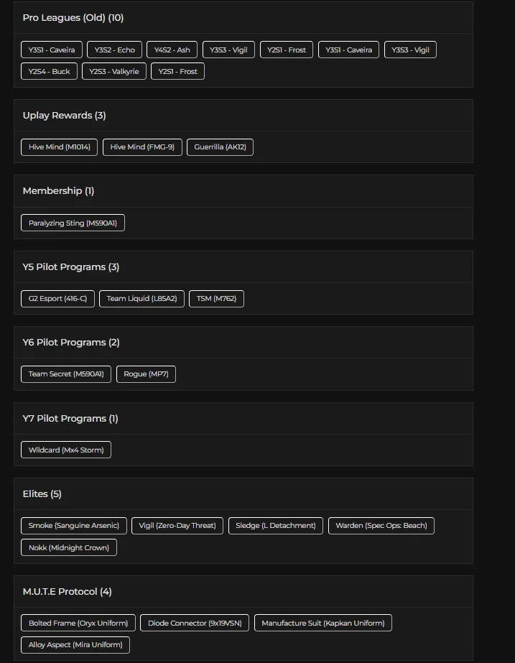
Task: Click the Rogue (MP7) tag
Action: [146, 374]
